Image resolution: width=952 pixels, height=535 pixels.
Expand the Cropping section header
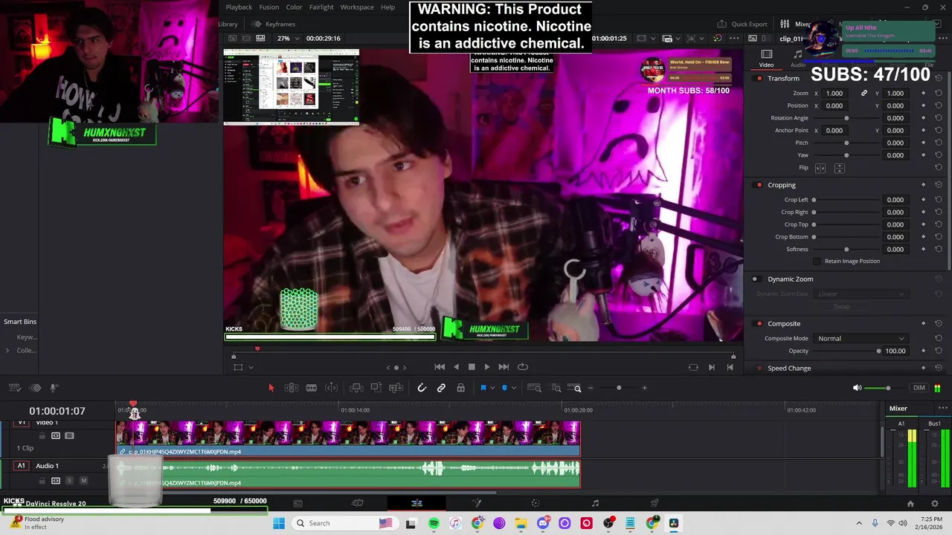pos(782,185)
